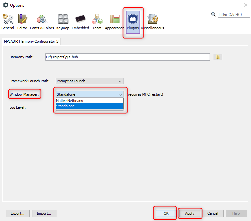Select the Fonts & Colors category
251x221 pixels.
(x=42, y=22)
